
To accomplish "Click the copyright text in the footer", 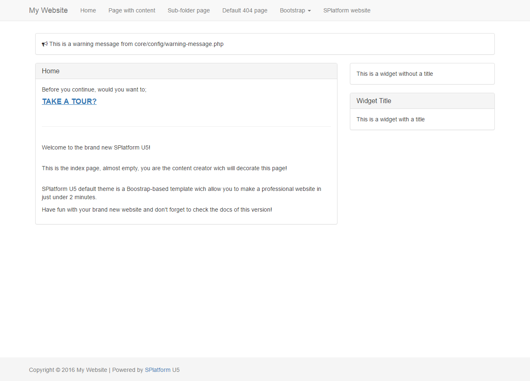I will pos(68,370).
